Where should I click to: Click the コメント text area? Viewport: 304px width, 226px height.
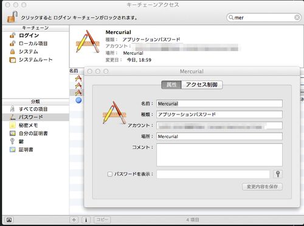[219, 155]
